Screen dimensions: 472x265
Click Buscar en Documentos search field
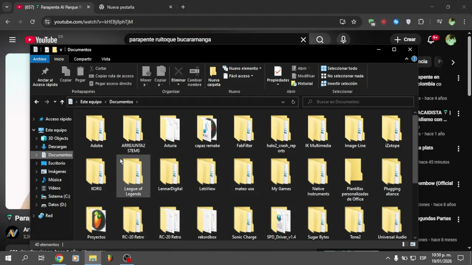[x=358, y=102]
